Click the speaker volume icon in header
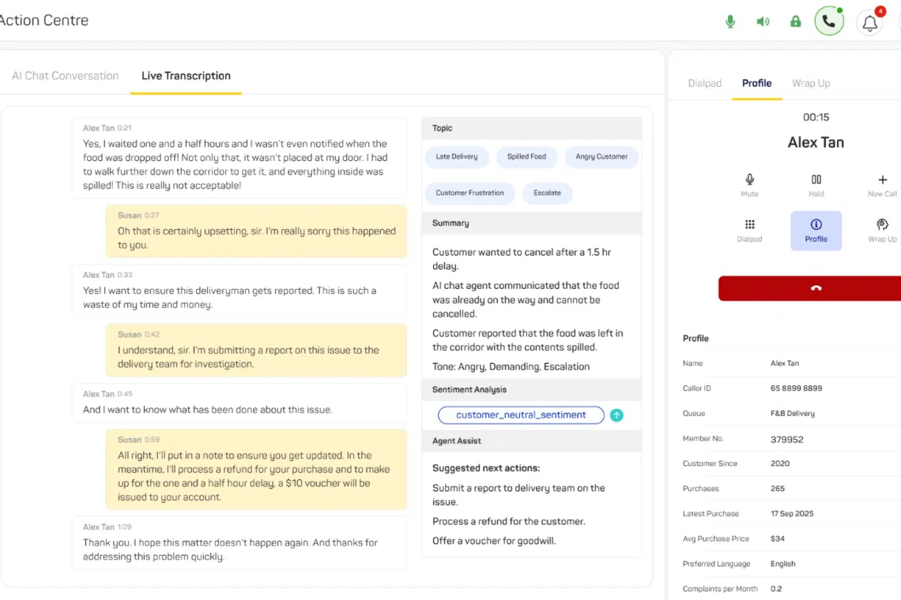This screenshot has height=600, width=901. pyautogui.click(x=763, y=21)
